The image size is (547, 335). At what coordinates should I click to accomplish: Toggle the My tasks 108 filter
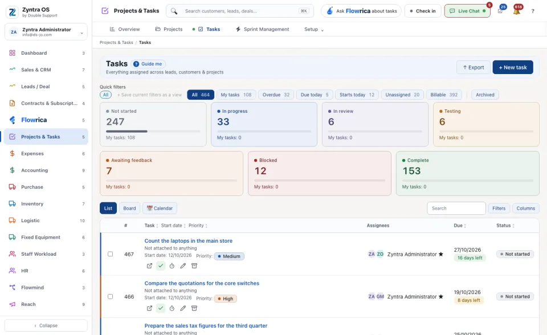click(x=236, y=95)
